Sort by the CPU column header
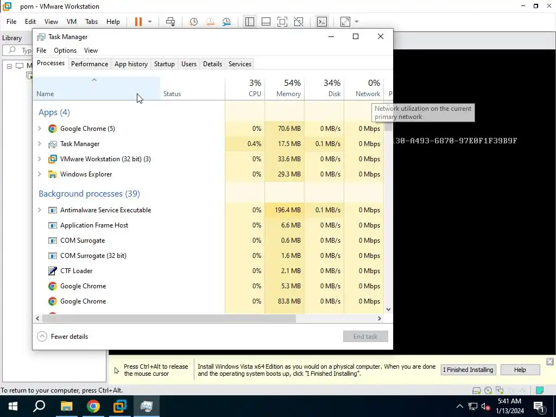Image resolution: width=556 pixels, height=417 pixels. click(x=245, y=89)
